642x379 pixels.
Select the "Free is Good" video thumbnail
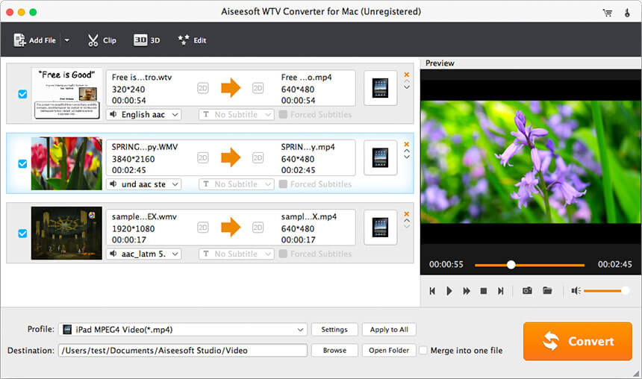pos(66,94)
